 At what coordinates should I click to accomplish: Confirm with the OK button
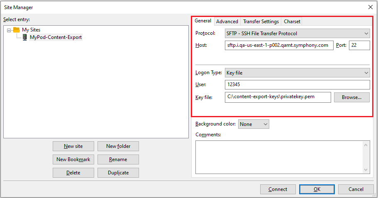coord(317,189)
